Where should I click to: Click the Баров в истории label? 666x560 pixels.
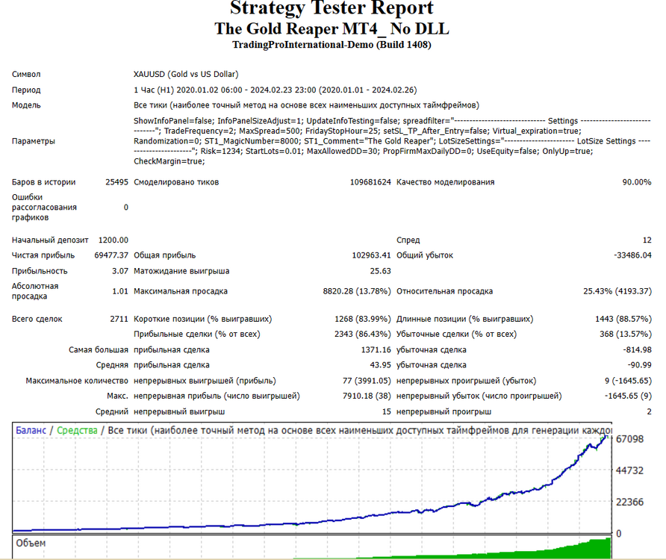tap(44, 182)
